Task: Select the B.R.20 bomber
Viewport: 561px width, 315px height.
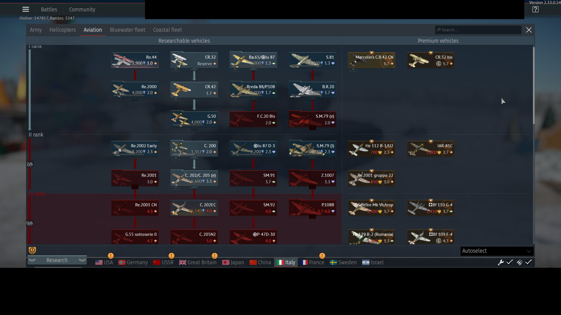Action: point(313,90)
